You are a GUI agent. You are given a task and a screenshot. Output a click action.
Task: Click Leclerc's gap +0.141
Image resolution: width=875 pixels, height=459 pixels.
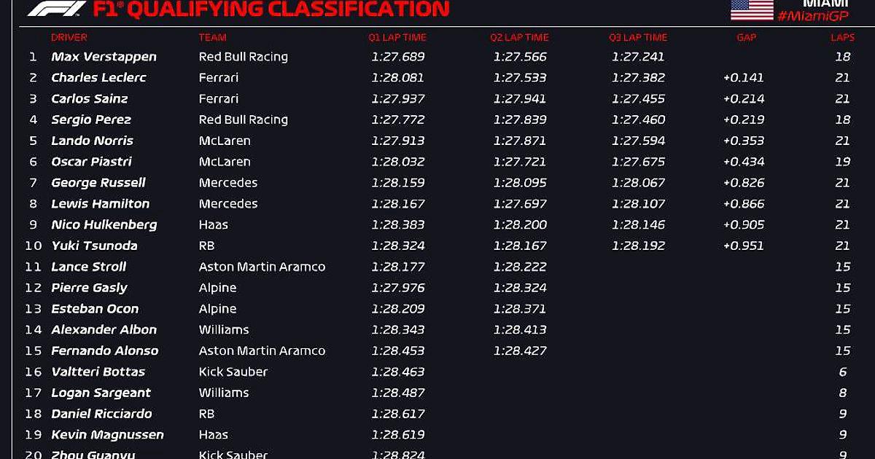coord(744,78)
